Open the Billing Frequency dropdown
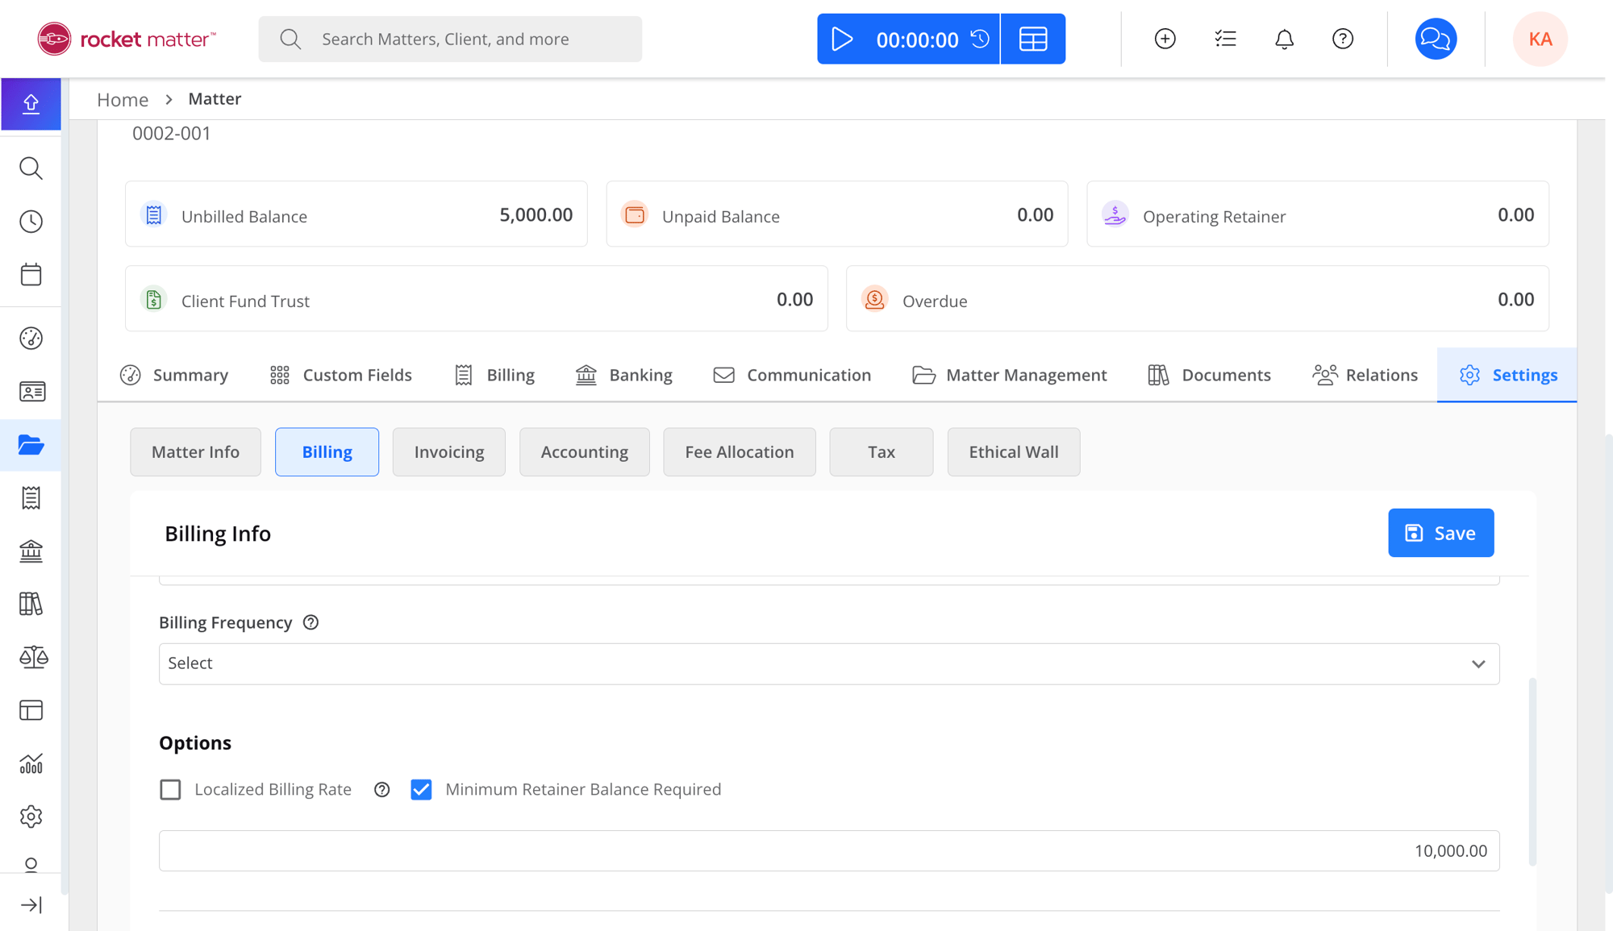Screen dimensions: 1613x931 pyautogui.click(x=828, y=663)
